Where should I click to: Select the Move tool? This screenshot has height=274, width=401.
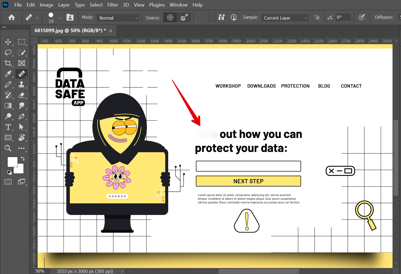tap(8, 42)
